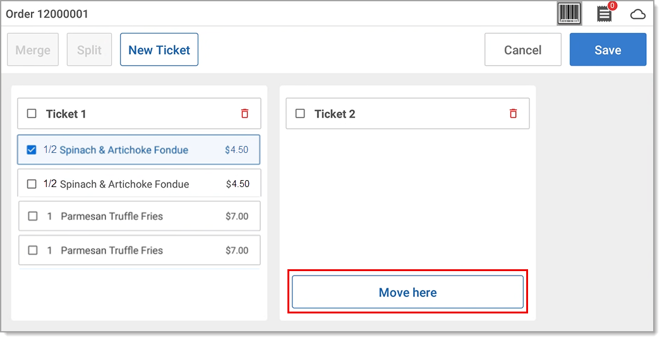The height and width of the screenshot is (340, 662).
Task: Select the Ticket 1 checkbox
Action: click(x=32, y=114)
